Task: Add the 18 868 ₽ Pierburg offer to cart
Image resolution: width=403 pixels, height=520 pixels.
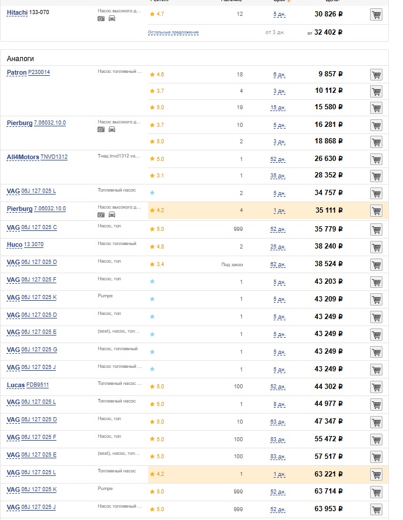Action: [376, 142]
